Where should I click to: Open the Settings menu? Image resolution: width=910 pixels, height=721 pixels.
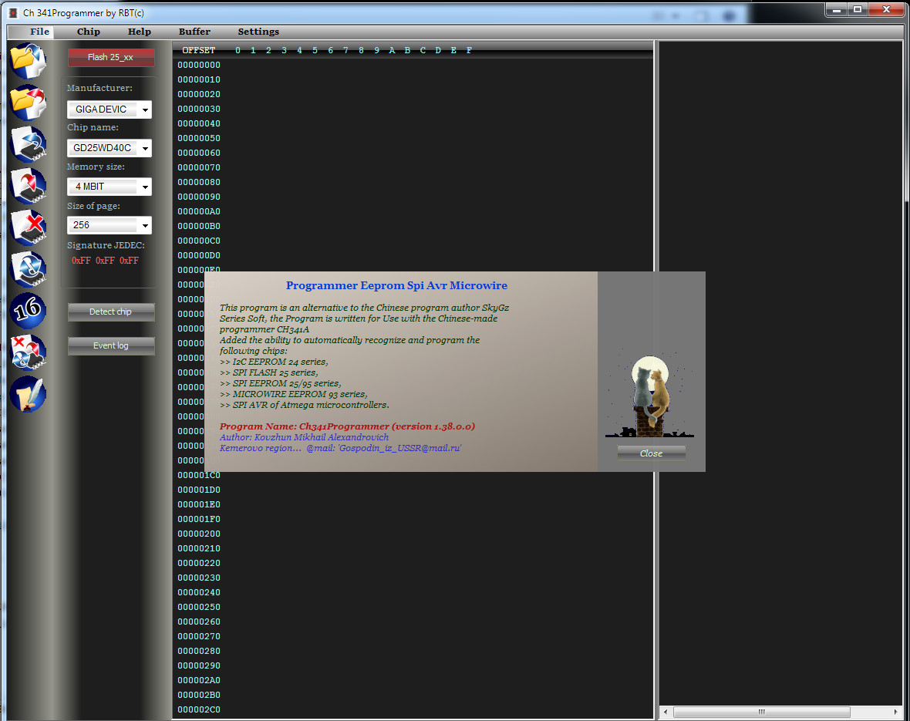pyautogui.click(x=258, y=32)
